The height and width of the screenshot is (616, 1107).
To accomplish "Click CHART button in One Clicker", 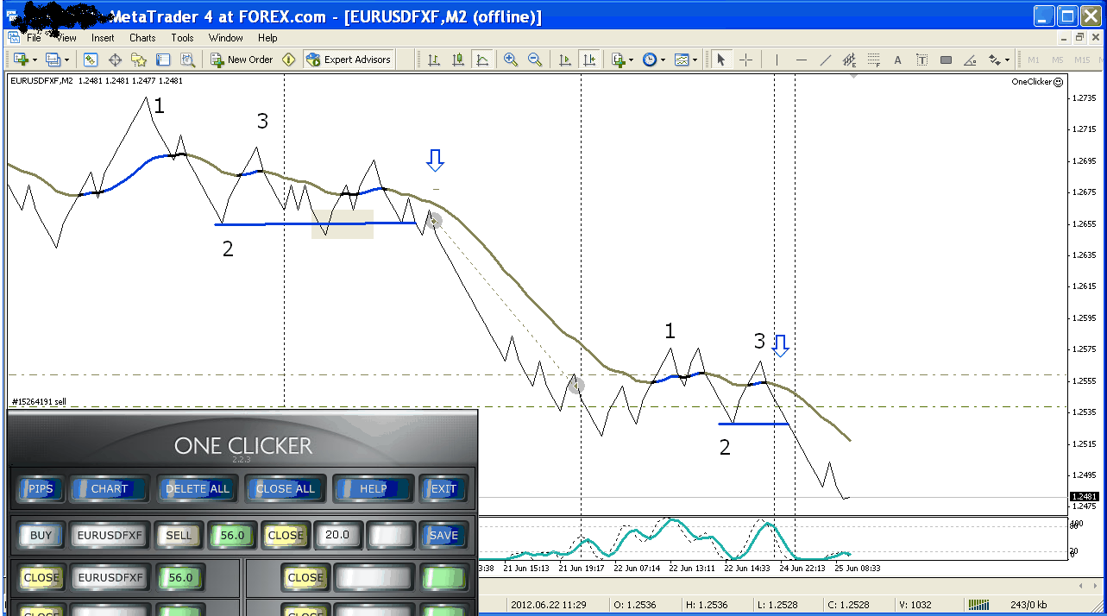I will coord(110,488).
